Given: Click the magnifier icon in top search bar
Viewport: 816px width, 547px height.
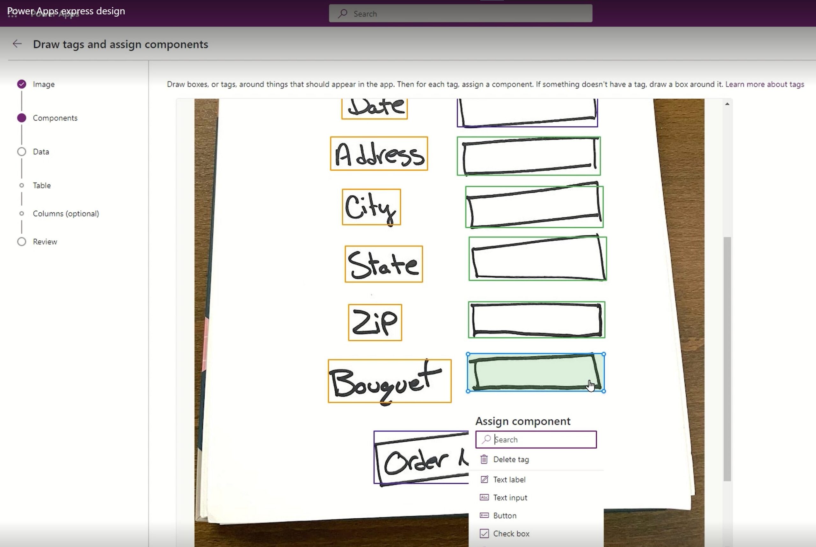Looking at the screenshot, I should [x=343, y=14].
